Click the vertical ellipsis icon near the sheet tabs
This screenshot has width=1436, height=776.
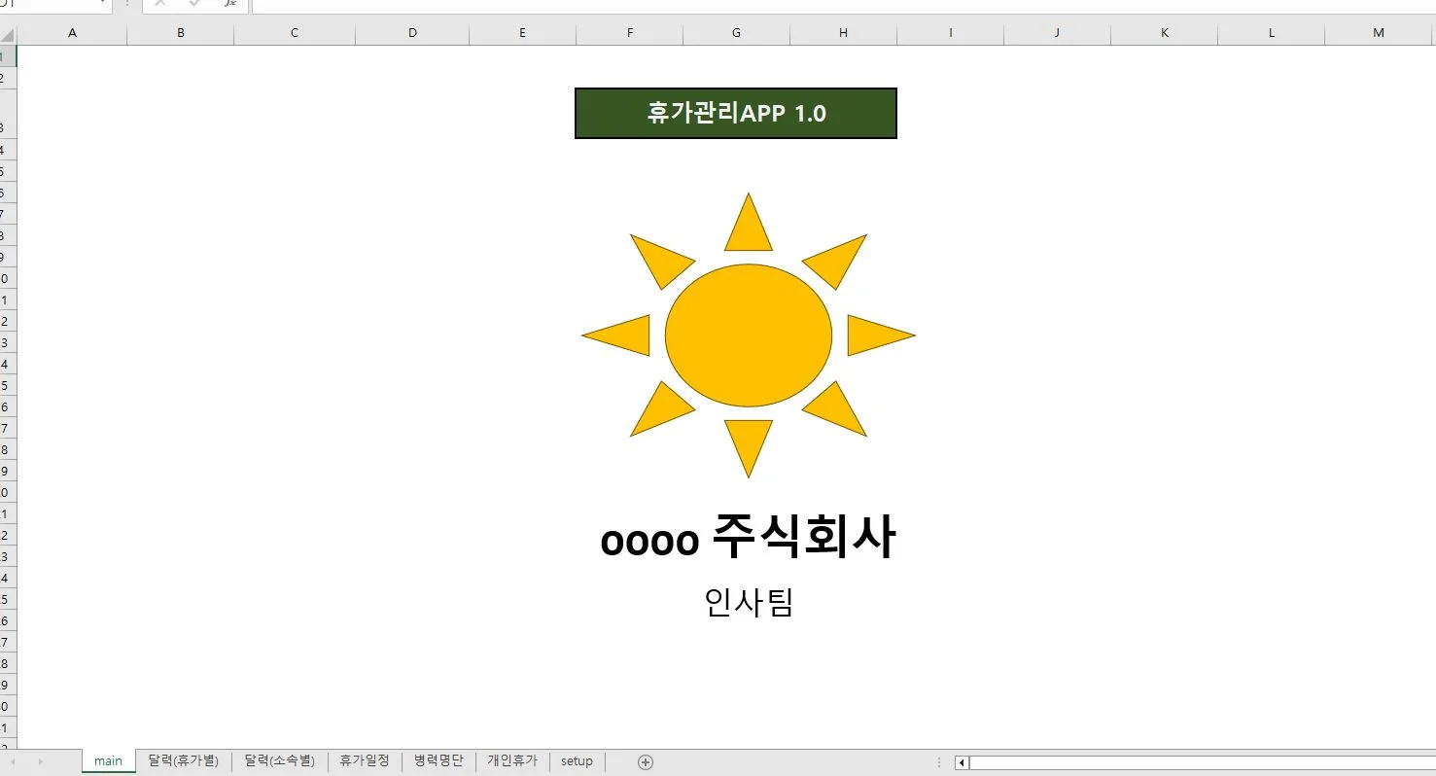point(937,761)
